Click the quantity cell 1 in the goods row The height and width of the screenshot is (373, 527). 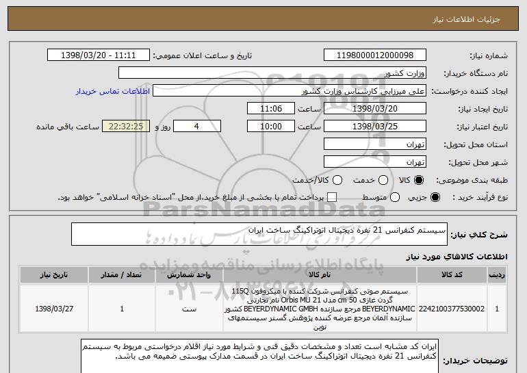(122, 309)
